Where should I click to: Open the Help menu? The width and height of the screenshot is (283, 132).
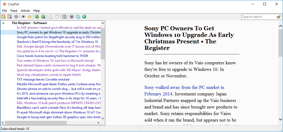pyautogui.click(x=37, y=11)
